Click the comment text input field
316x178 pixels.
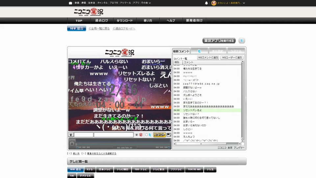(114, 134)
